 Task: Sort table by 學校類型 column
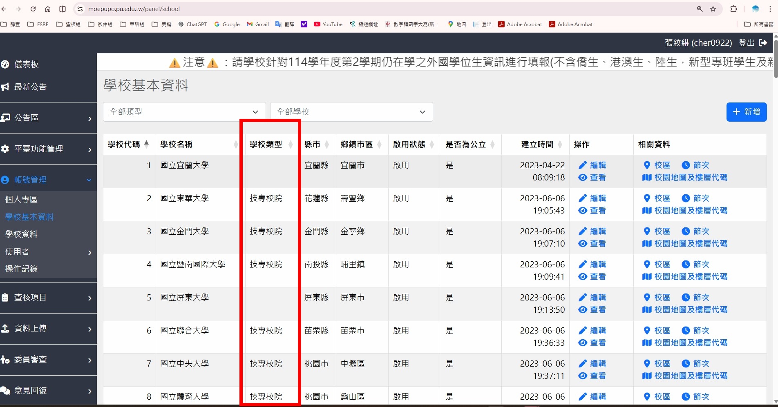271,144
